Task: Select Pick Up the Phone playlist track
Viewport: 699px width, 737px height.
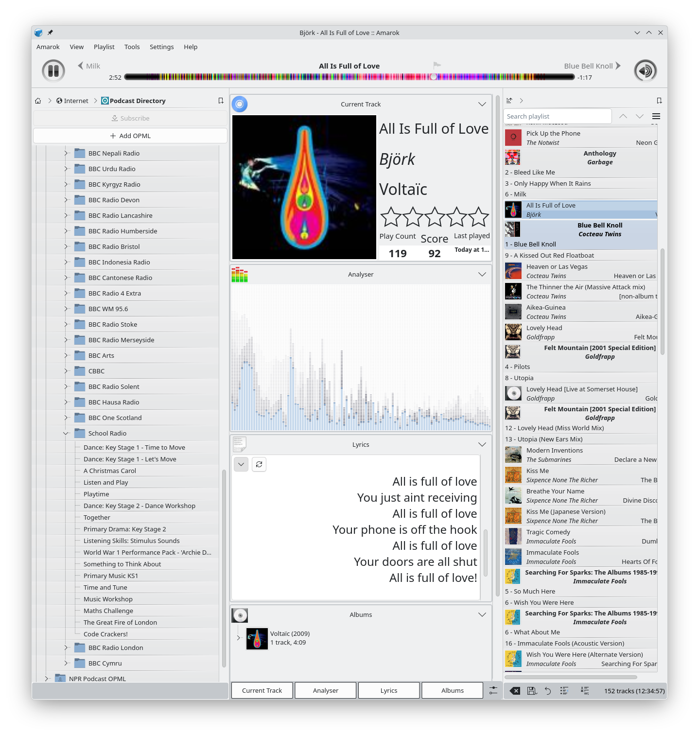Action: coord(581,138)
